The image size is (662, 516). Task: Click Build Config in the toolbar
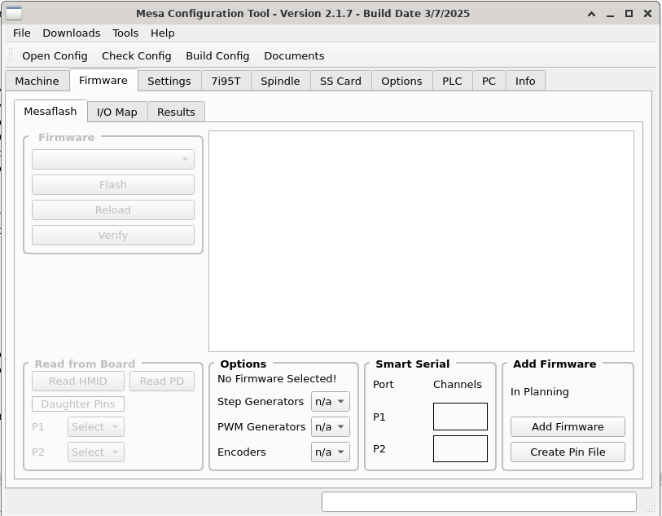pos(217,55)
